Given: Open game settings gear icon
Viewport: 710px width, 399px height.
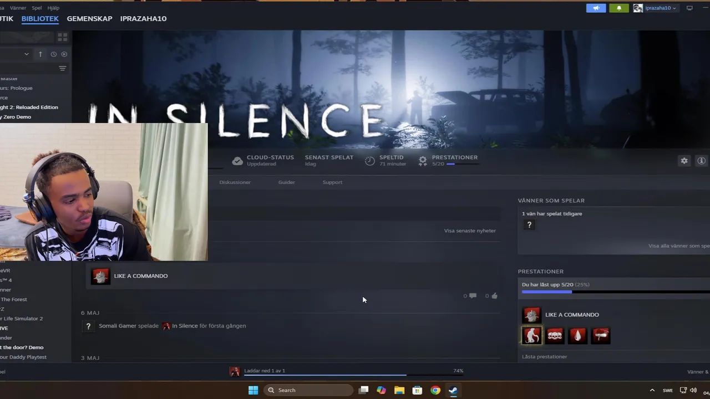Looking at the screenshot, I should (684, 161).
